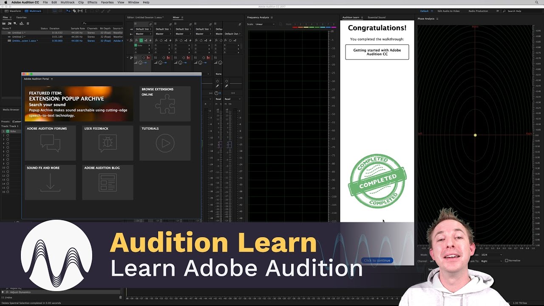544x306 pixels.
Task: Open Audition Learn panel menu icon
Action: [363, 17]
